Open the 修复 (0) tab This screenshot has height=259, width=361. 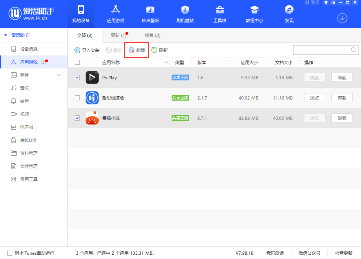click(152, 35)
